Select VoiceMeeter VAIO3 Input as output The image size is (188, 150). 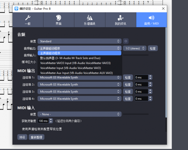pos(80,63)
